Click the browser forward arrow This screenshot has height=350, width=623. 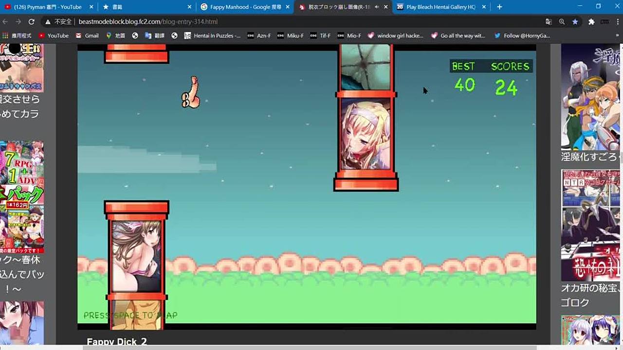point(18,22)
